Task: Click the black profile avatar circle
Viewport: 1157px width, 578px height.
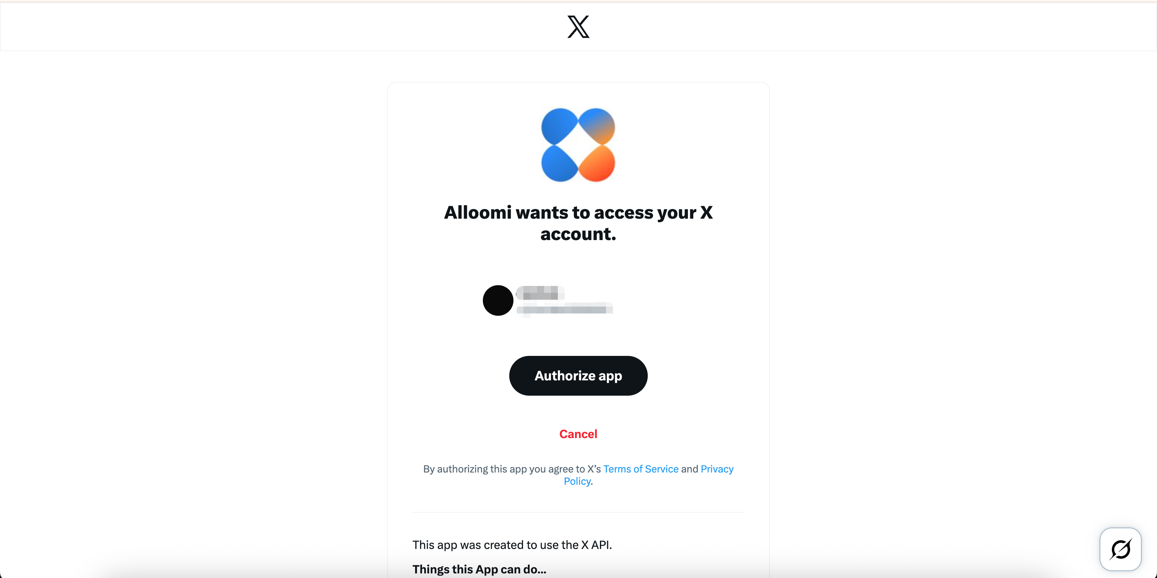Action: 498,300
